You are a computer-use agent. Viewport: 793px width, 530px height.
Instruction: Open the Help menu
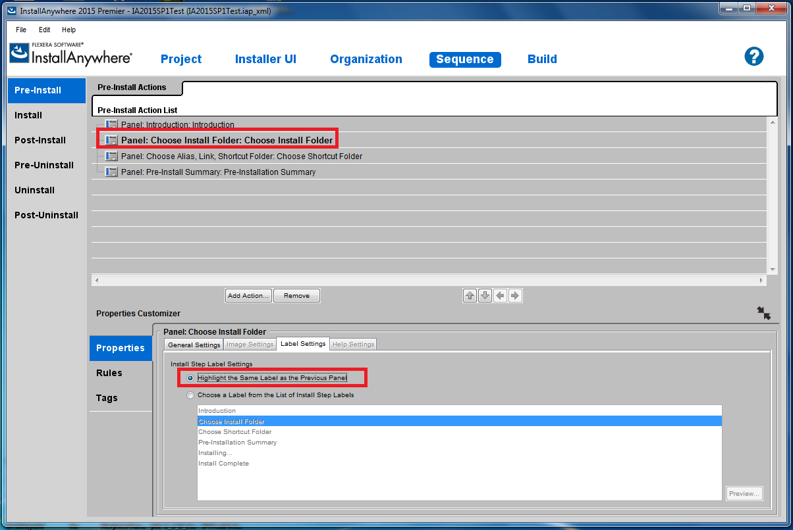68,30
